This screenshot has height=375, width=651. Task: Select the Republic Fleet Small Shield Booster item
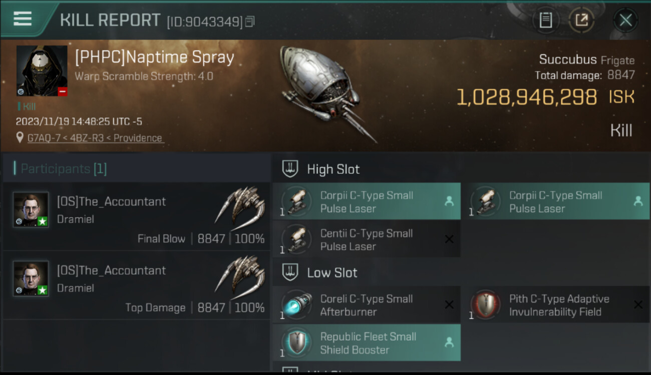click(367, 343)
